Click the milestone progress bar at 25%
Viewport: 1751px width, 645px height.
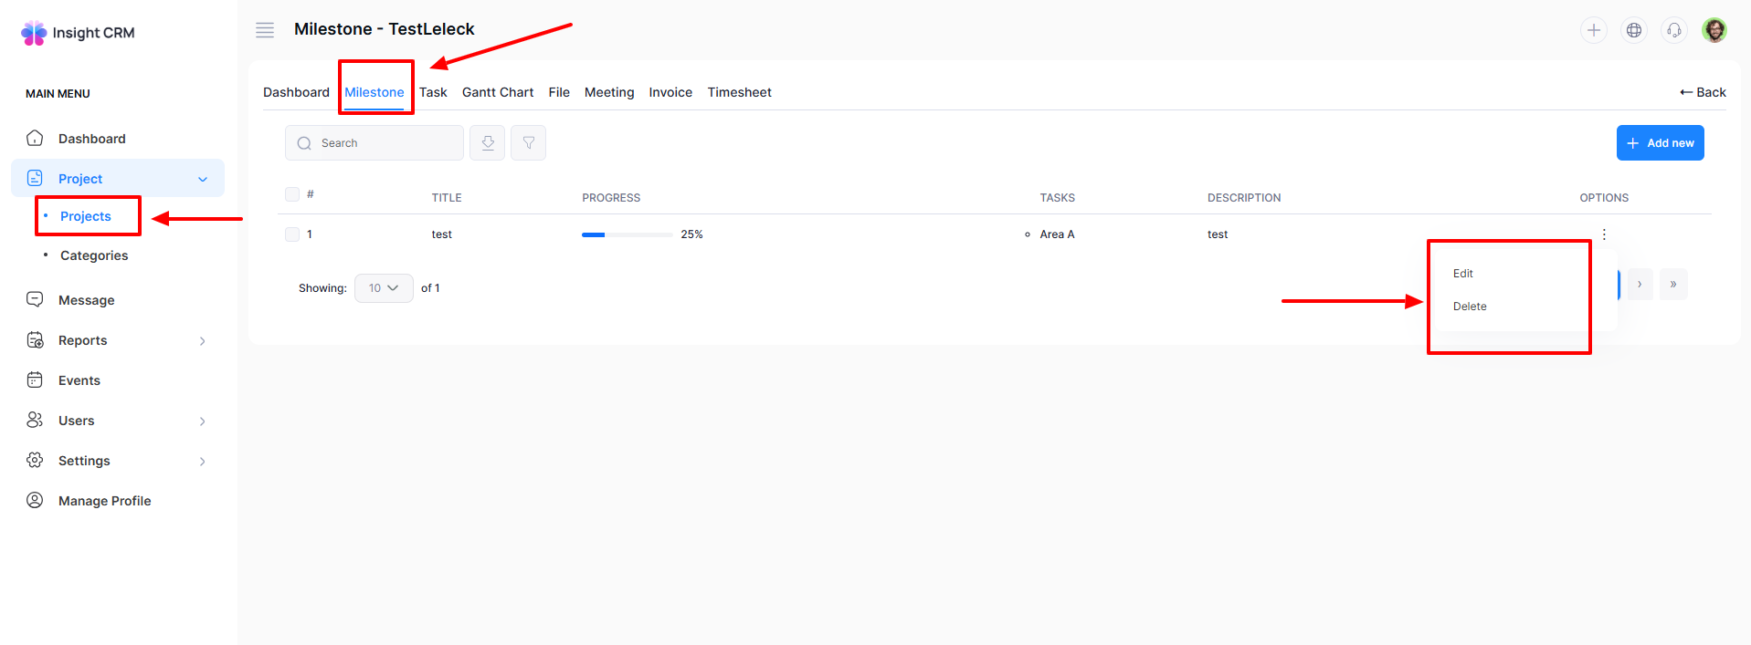(x=627, y=234)
